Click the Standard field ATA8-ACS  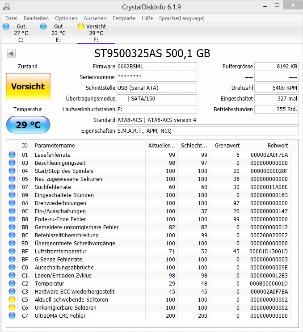[208, 120]
